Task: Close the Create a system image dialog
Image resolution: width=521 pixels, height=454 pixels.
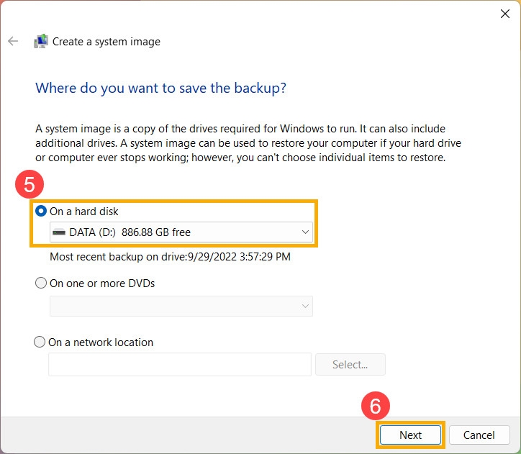Action: coord(504,13)
